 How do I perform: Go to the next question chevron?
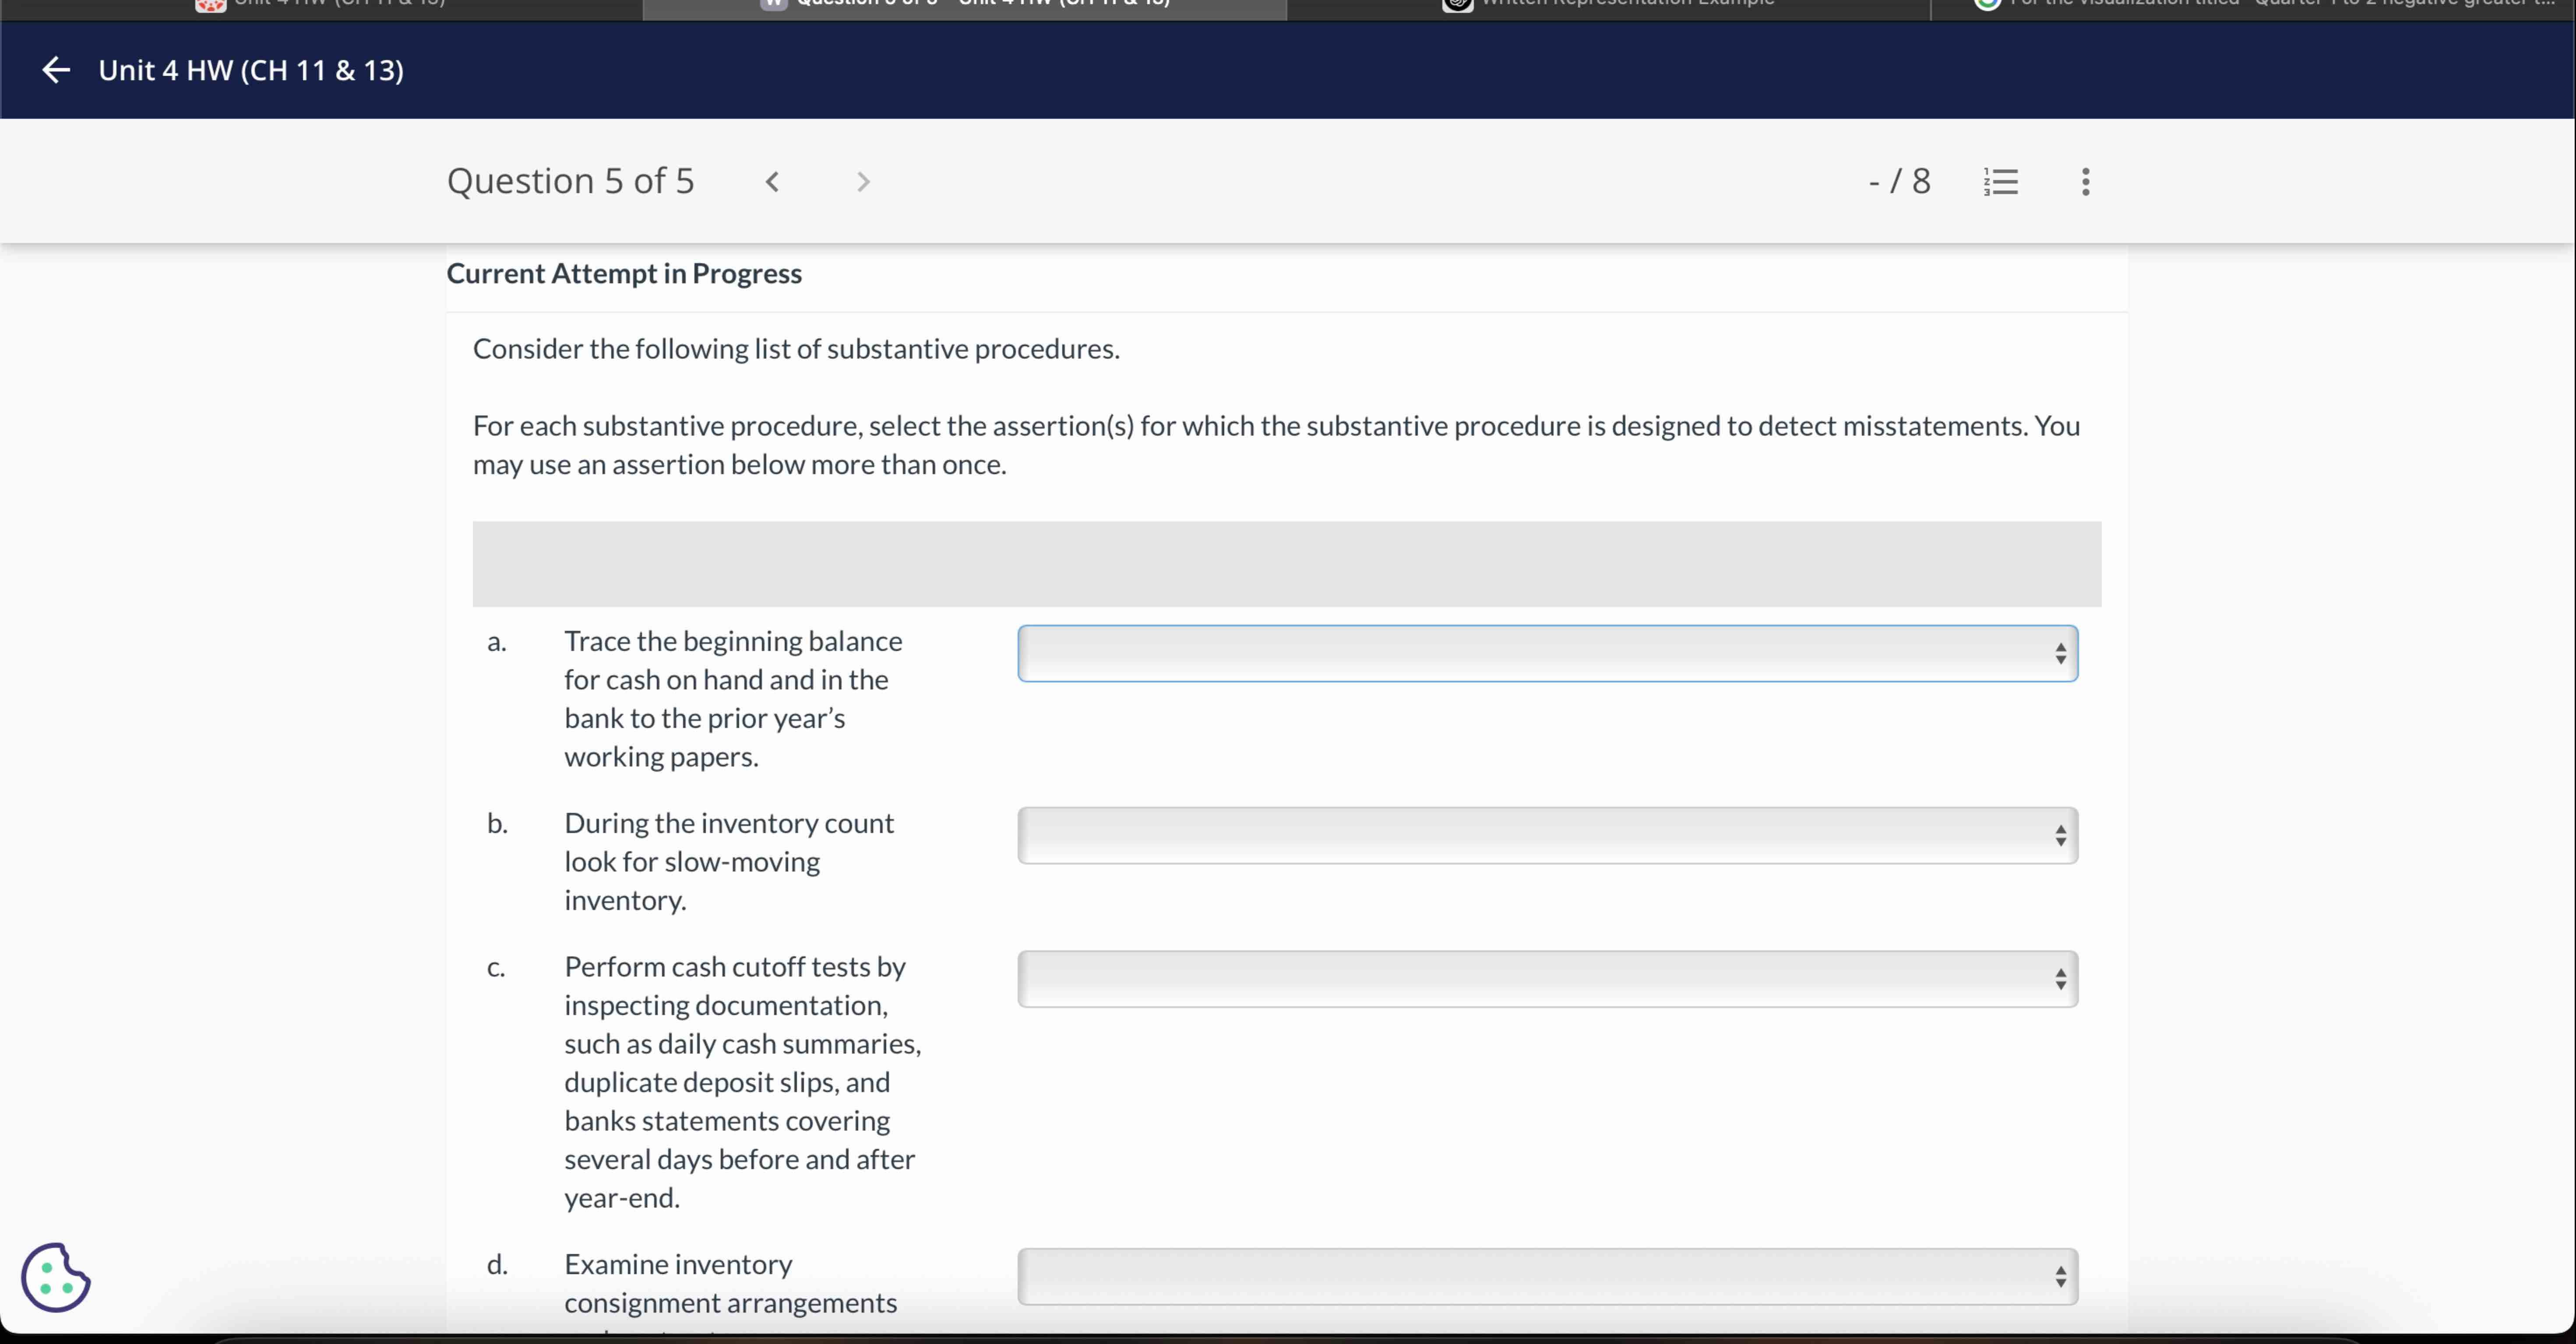tap(863, 182)
